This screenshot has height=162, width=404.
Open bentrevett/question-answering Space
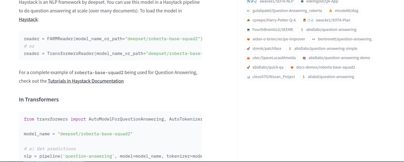(342, 39)
